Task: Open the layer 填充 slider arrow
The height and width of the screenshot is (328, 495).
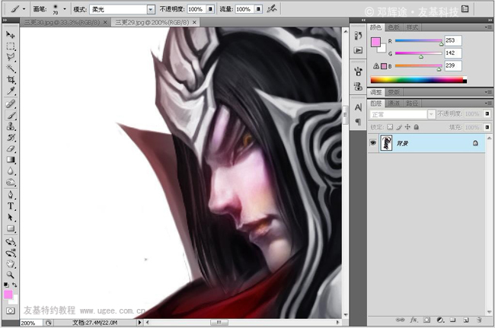Action: point(487,127)
